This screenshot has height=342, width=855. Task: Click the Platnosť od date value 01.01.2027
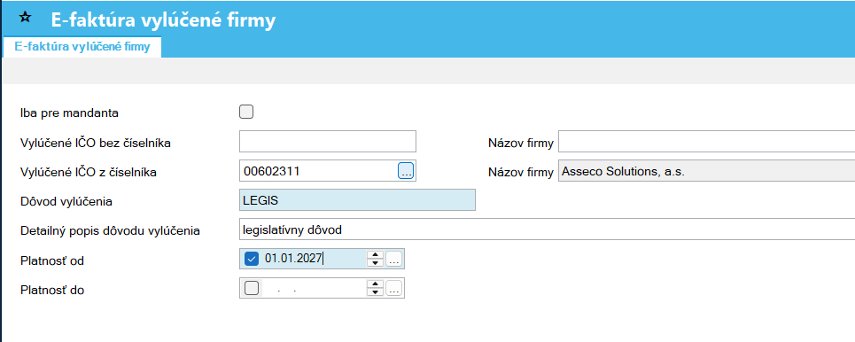294,259
